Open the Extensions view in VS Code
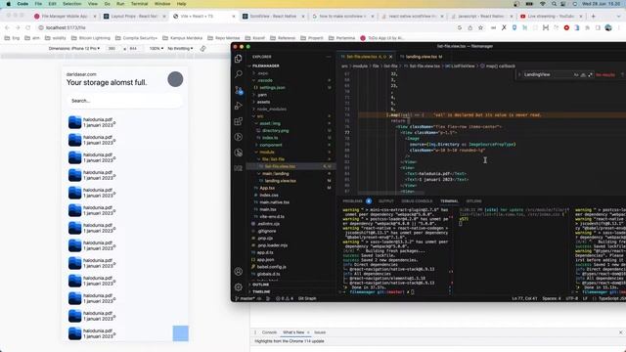 pyautogui.click(x=239, y=121)
